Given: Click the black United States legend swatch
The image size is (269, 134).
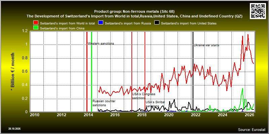Looking at the screenshot, I should 157,23.
